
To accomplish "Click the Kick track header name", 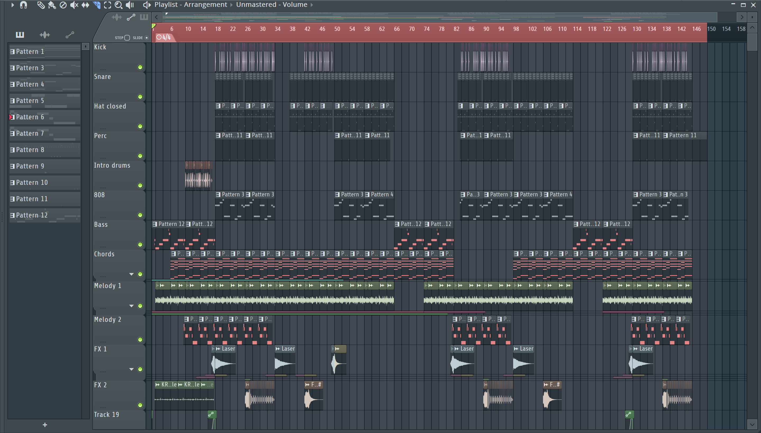I will click(100, 47).
